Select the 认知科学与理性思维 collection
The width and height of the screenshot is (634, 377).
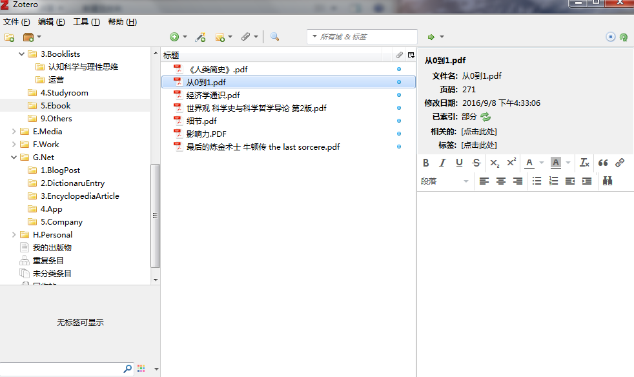tap(83, 66)
